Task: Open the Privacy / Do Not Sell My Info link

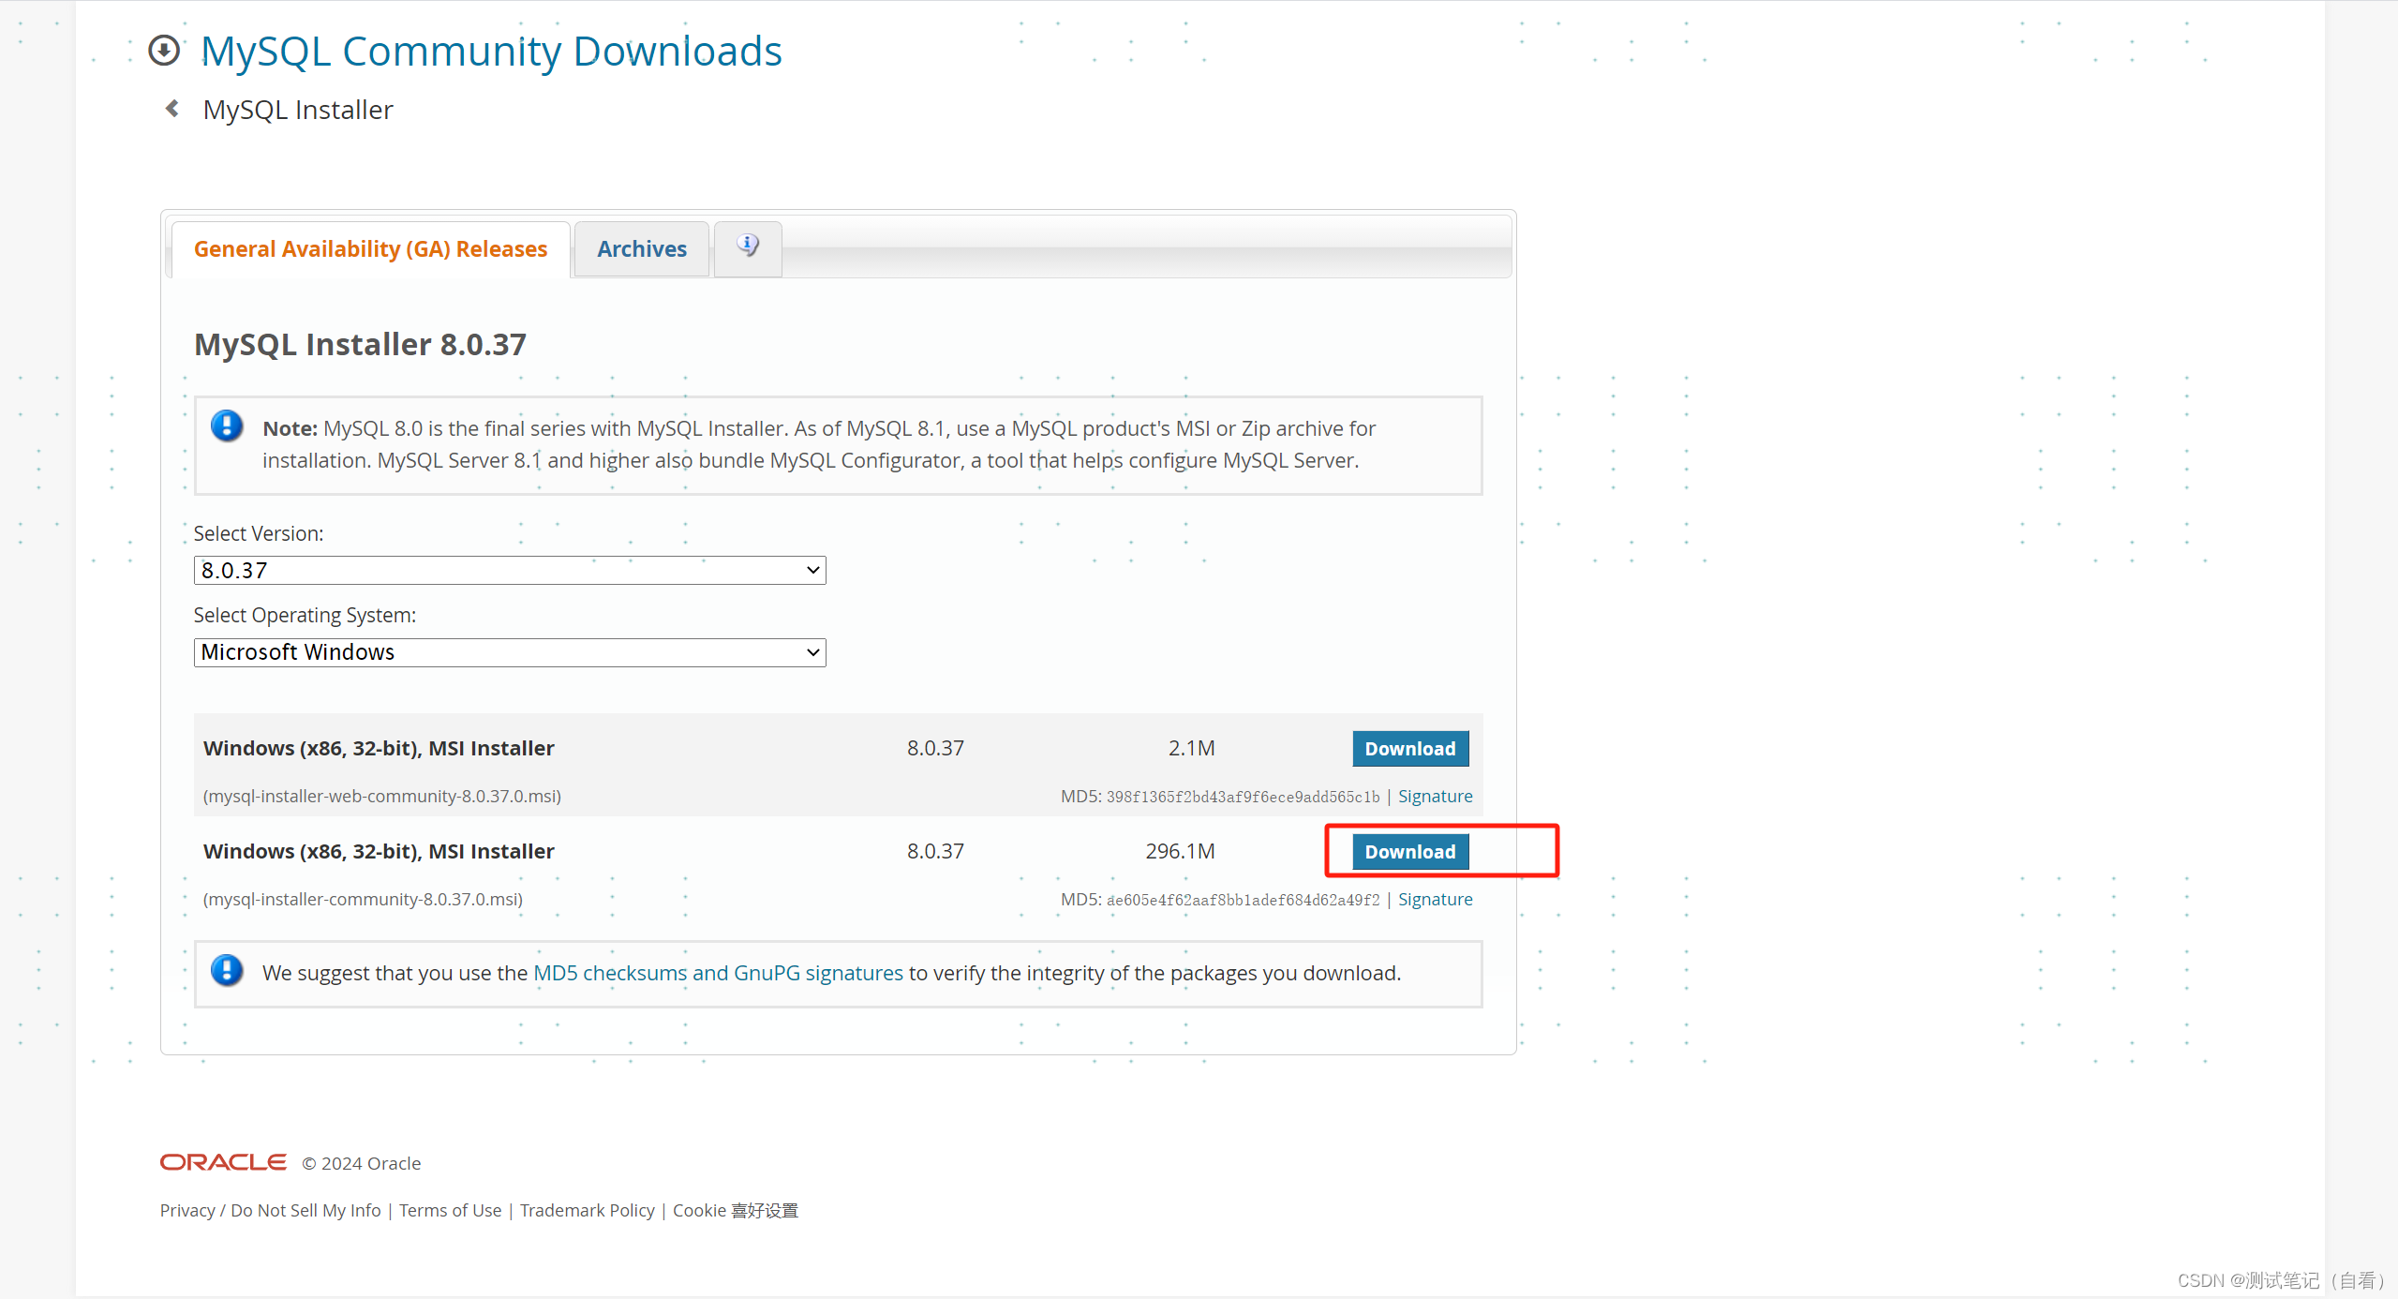Action: 271,1211
